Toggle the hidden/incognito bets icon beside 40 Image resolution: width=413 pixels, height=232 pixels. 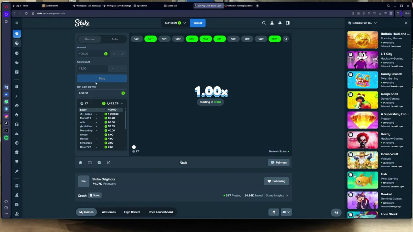(x=274, y=212)
